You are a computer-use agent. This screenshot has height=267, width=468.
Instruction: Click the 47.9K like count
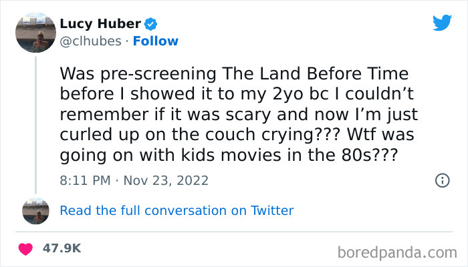pyautogui.click(x=62, y=248)
